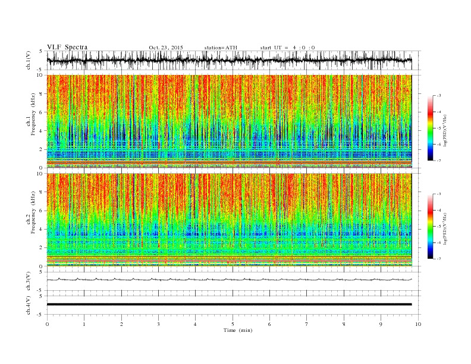Screen dimensions: 471x364
Task: Click the "6" minute tick label
Action: point(270,324)
